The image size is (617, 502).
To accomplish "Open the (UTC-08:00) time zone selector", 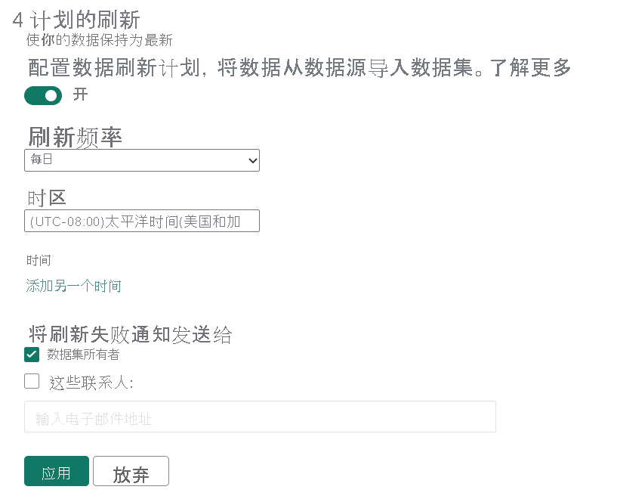I will [x=142, y=221].
